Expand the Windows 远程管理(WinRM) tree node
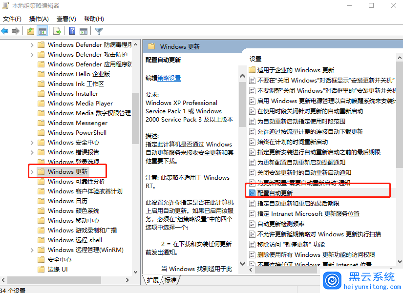403x293 pixels. [32, 250]
